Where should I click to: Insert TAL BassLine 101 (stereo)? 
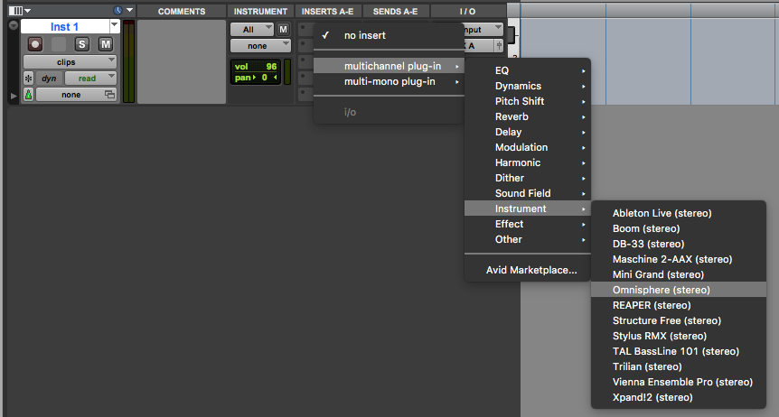679,351
